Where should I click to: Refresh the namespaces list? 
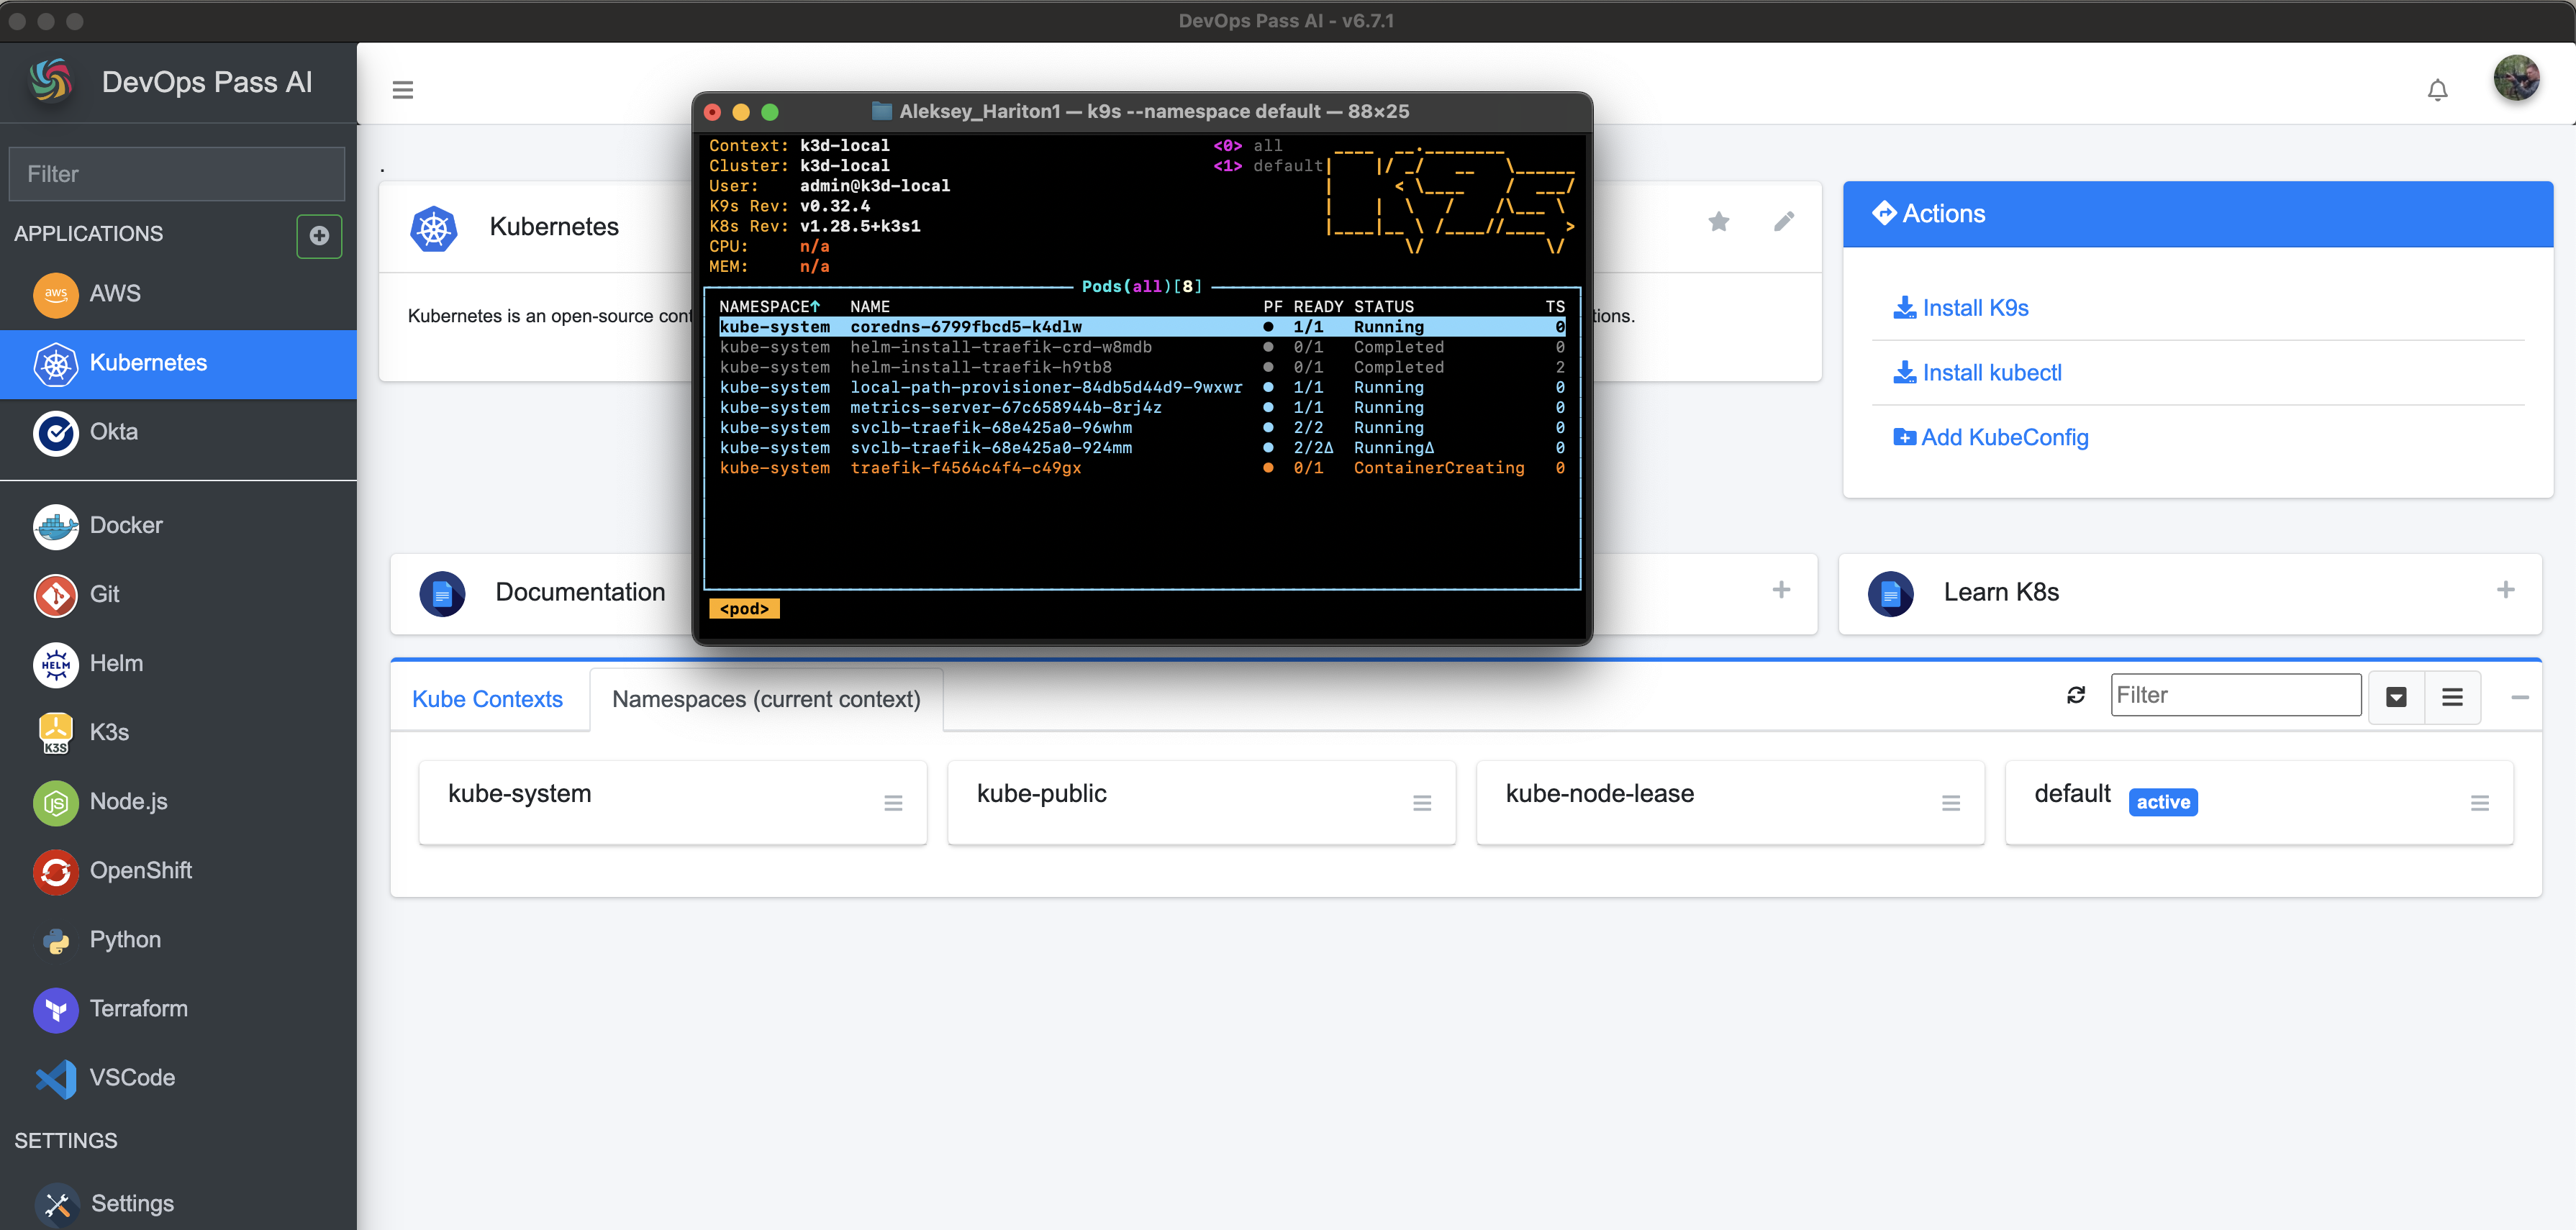pos(2076,695)
